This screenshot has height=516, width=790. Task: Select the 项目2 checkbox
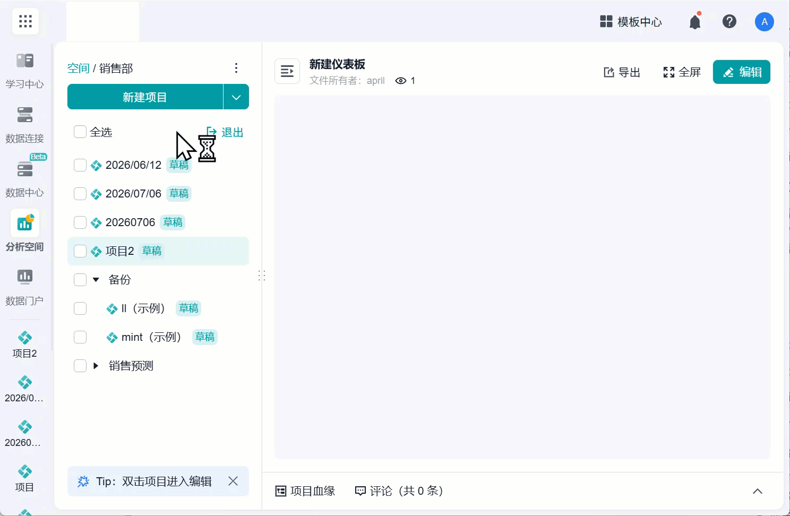(x=80, y=251)
